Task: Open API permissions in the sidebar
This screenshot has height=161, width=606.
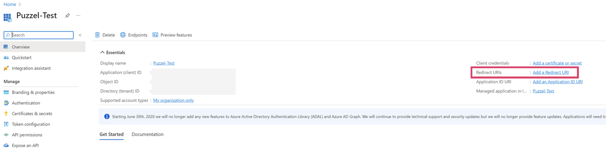Action: pyautogui.click(x=27, y=135)
